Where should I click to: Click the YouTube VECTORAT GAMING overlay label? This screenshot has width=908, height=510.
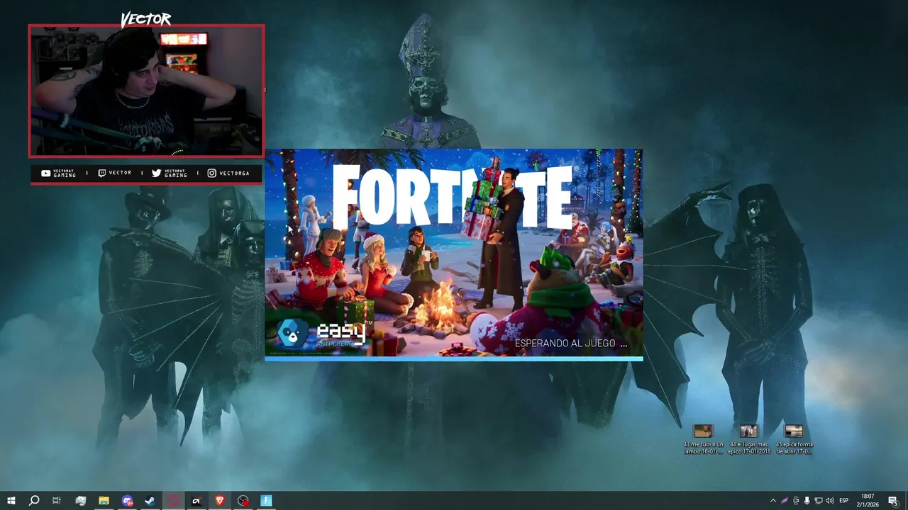click(x=59, y=173)
